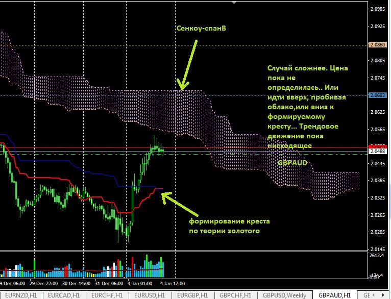
Task: Select the GBPAUD text label on chart
Action: coord(292,163)
